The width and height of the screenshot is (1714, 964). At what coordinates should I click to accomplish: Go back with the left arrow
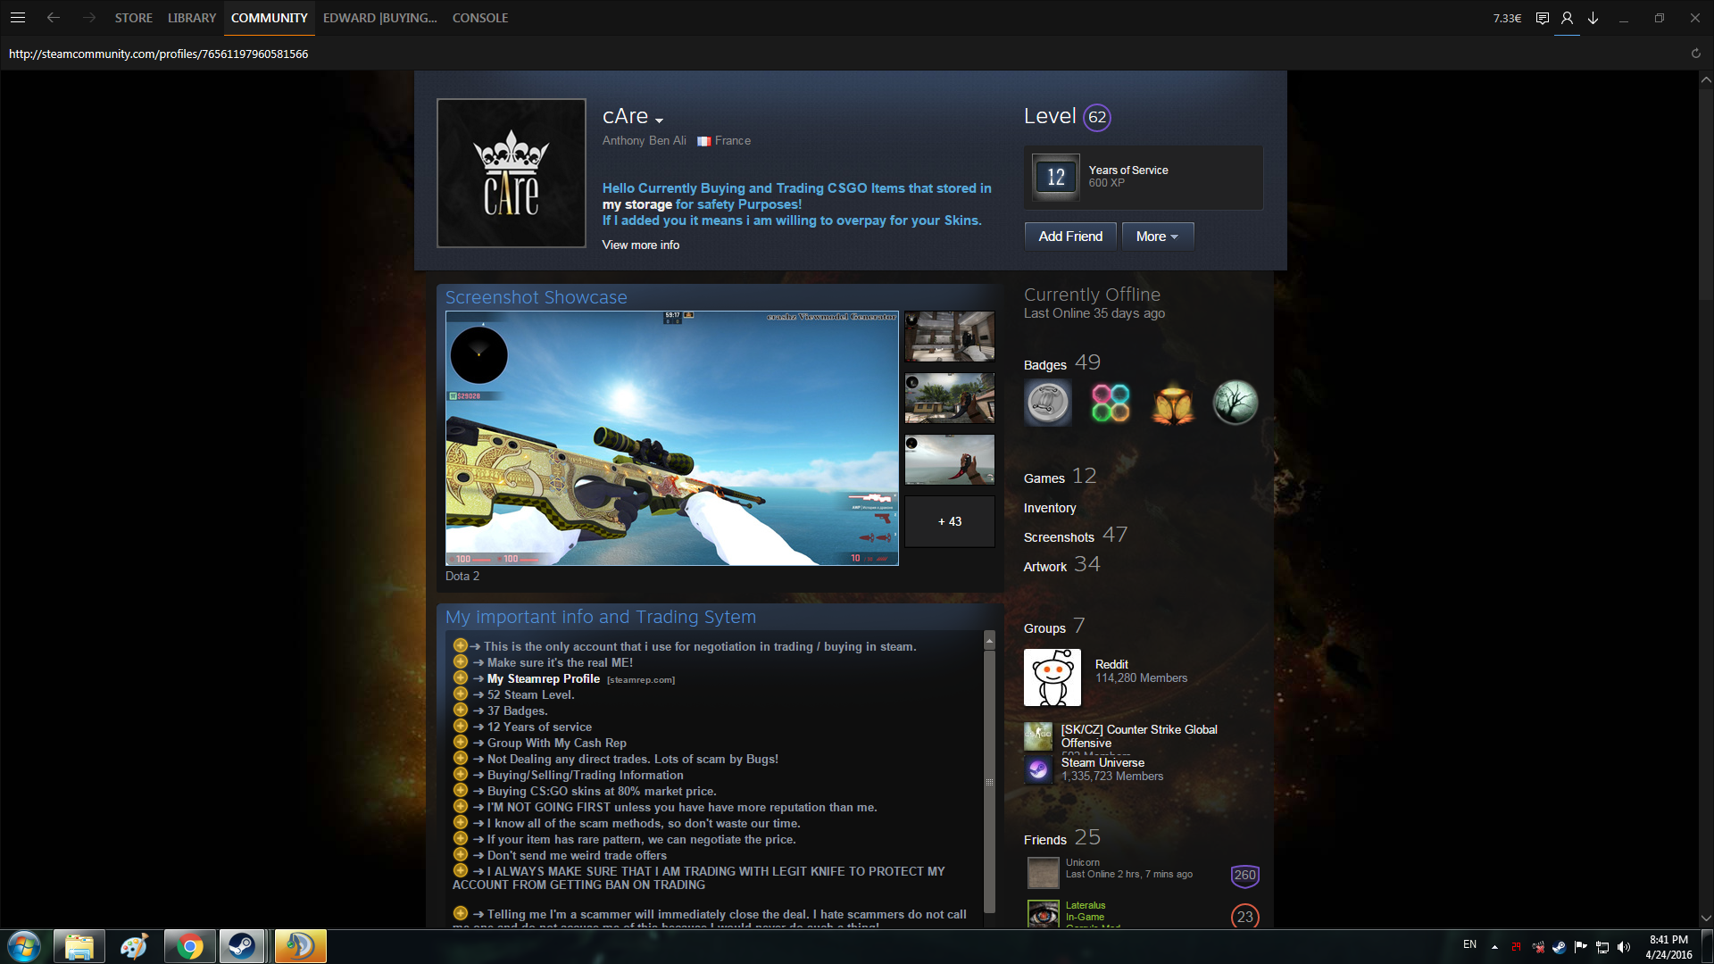pos(54,17)
